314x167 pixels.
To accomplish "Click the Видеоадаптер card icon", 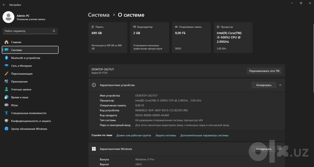I will [135, 27].
